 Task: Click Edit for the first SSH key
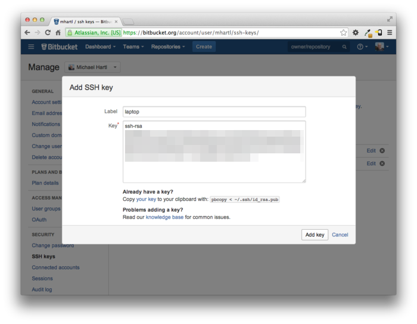point(371,150)
